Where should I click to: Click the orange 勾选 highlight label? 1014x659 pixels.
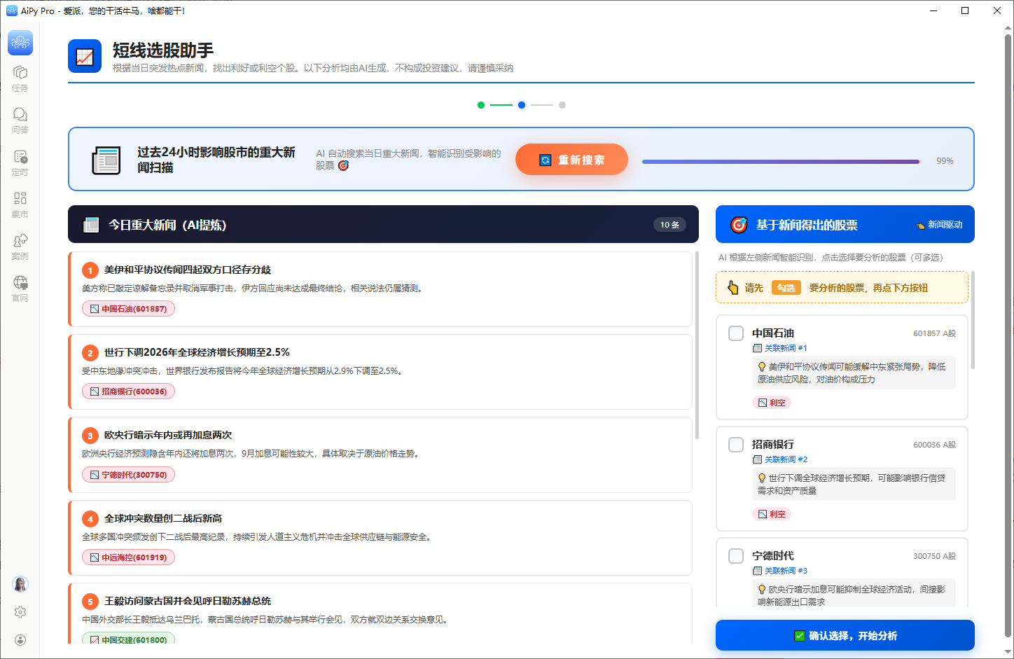click(786, 288)
